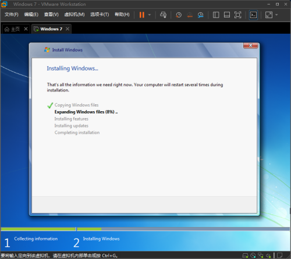Open the console view icon
Image resolution: width=291 pixels, height=259 pixels.
[253, 15]
